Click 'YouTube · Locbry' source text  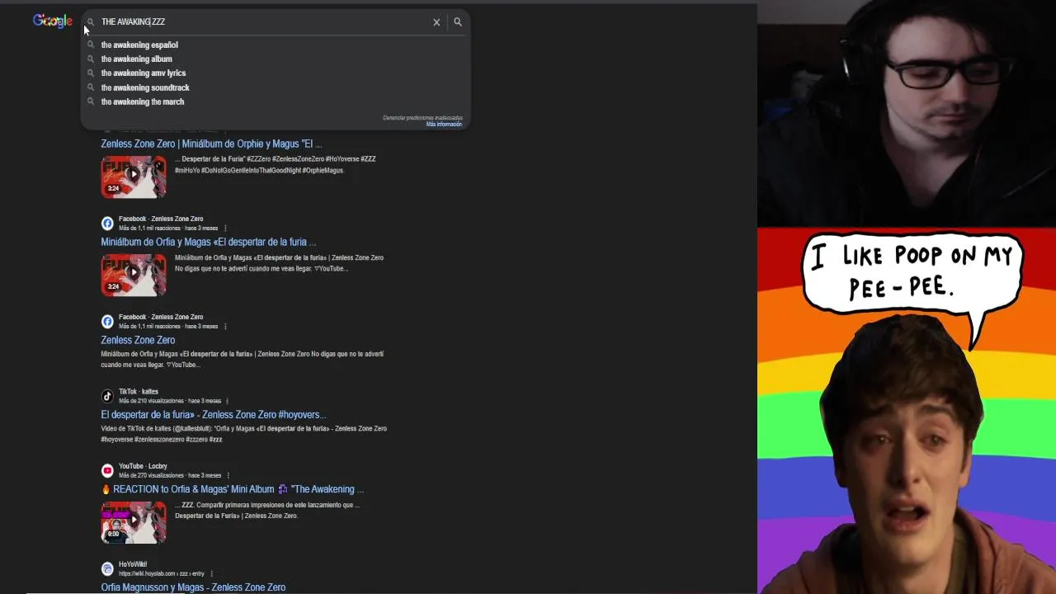tap(143, 466)
